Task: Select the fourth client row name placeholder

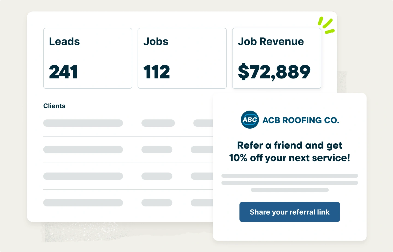Action: 83,203
